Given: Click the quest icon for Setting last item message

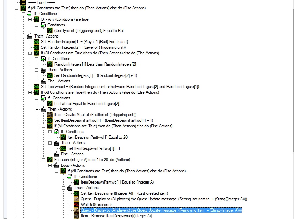Looking at the screenshot, I should tap(77, 199).
